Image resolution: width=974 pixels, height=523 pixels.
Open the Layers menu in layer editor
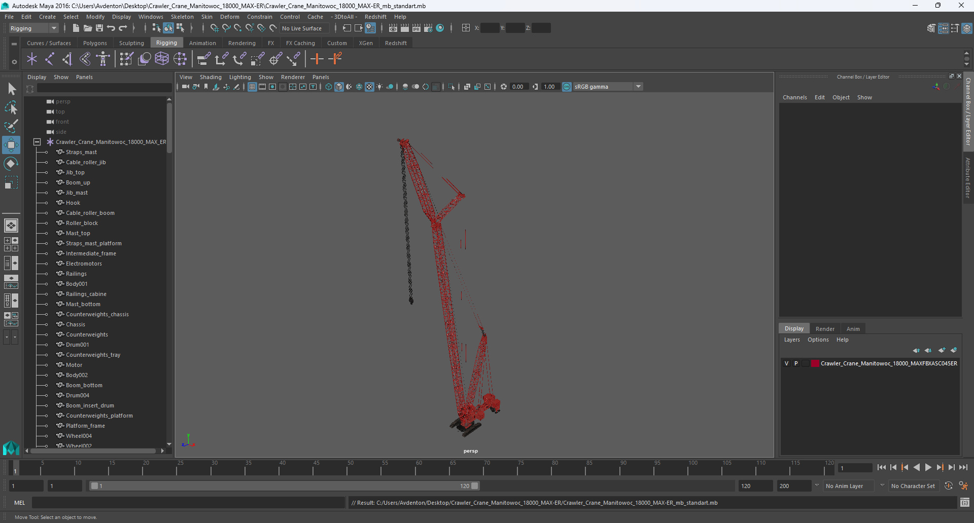tap(791, 340)
